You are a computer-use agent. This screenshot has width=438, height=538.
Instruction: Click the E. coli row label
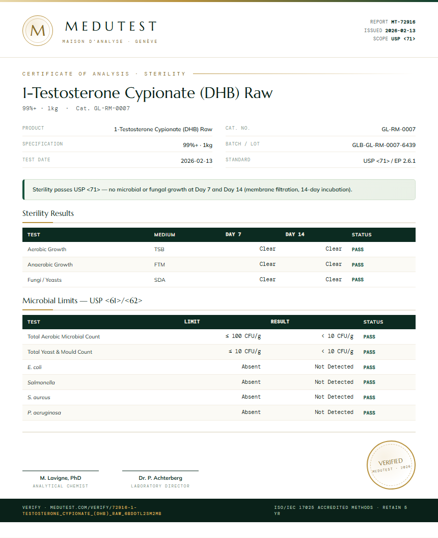click(35, 367)
